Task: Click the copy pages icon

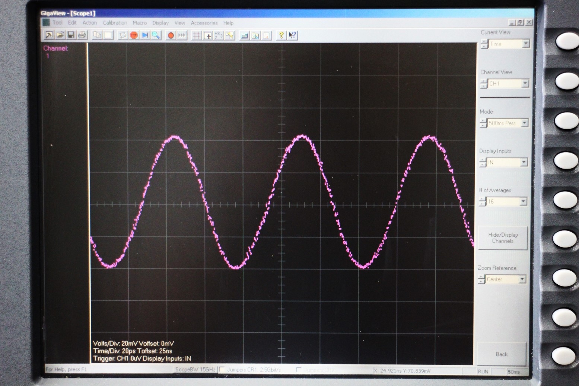Action: click(97, 35)
